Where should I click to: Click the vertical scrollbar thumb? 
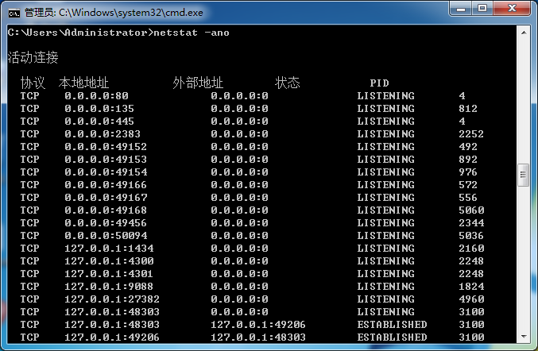[523, 175]
